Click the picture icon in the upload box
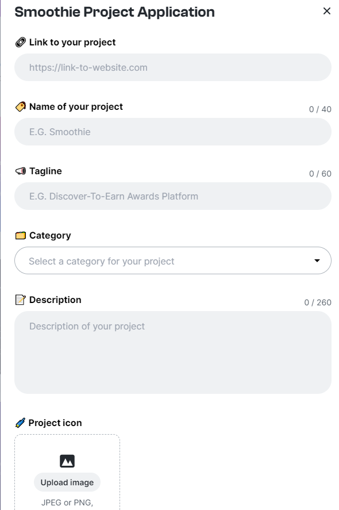 (67, 461)
